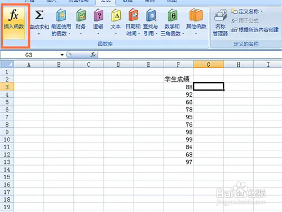The height and width of the screenshot is (212, 282).
Task: Open Recently Used functions (最近使用的函数)
Action: tap(61, 22)
